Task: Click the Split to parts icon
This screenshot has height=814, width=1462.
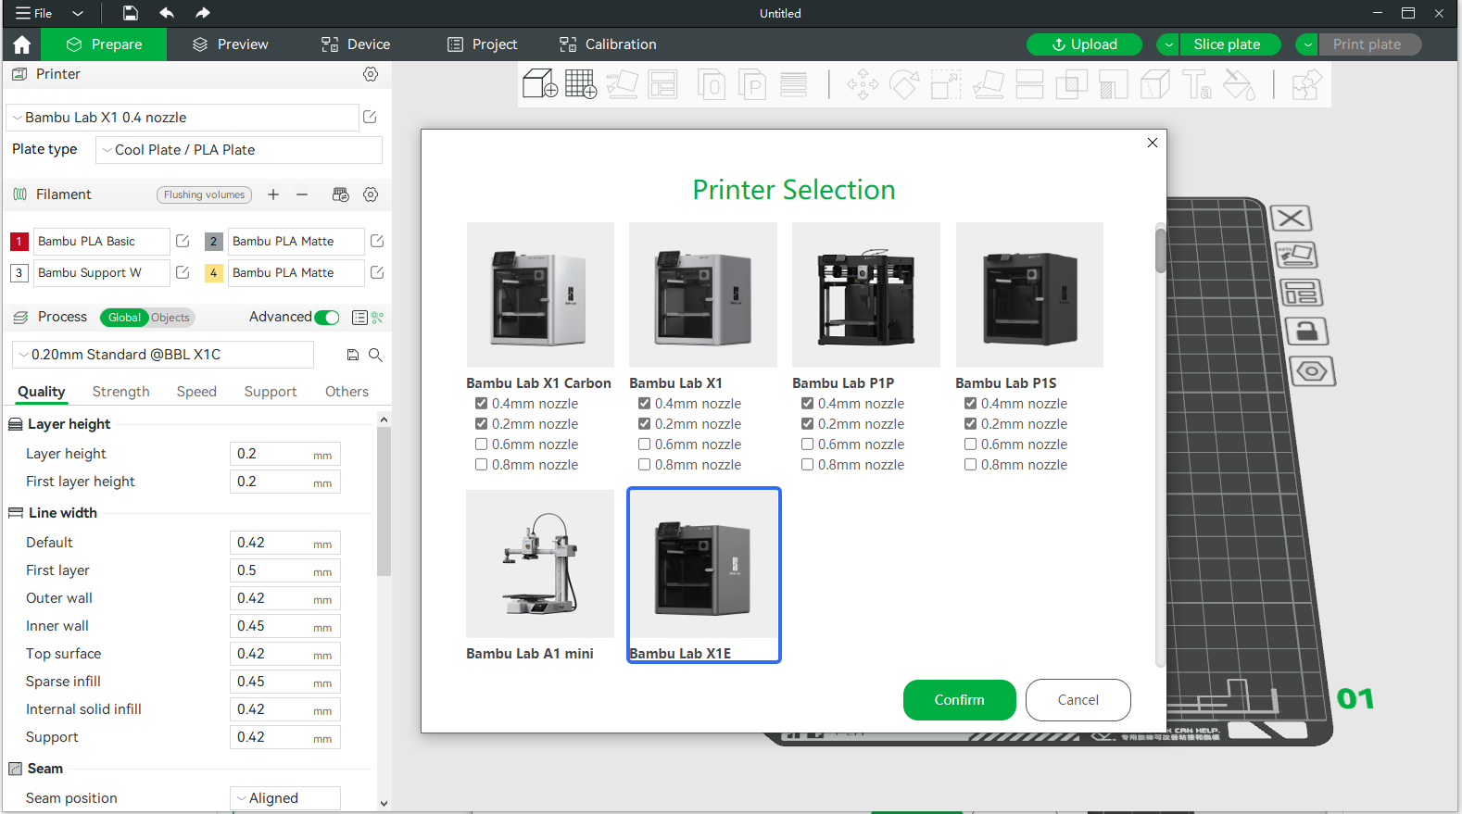Action: click(x=752, y=84)
